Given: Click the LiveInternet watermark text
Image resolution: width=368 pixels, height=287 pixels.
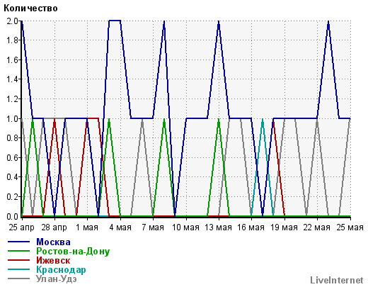Looking at the screenshot, I should (x=337, y=280).
